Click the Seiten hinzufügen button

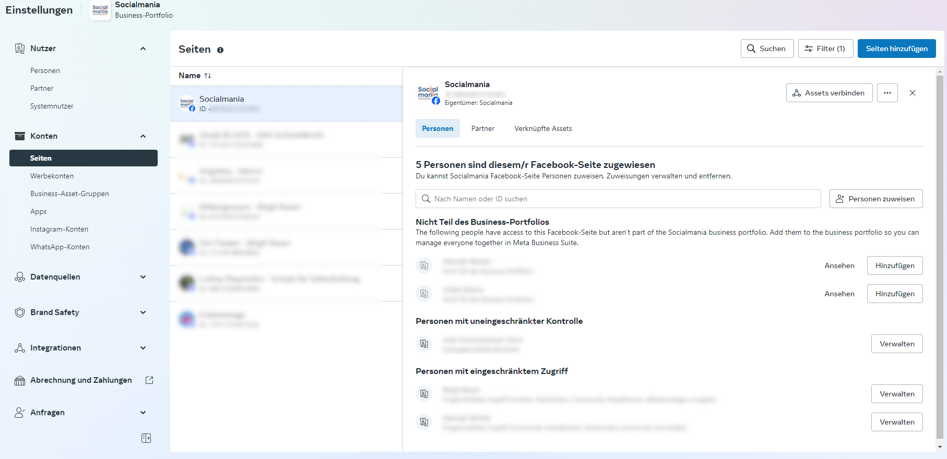pos(896,49)
